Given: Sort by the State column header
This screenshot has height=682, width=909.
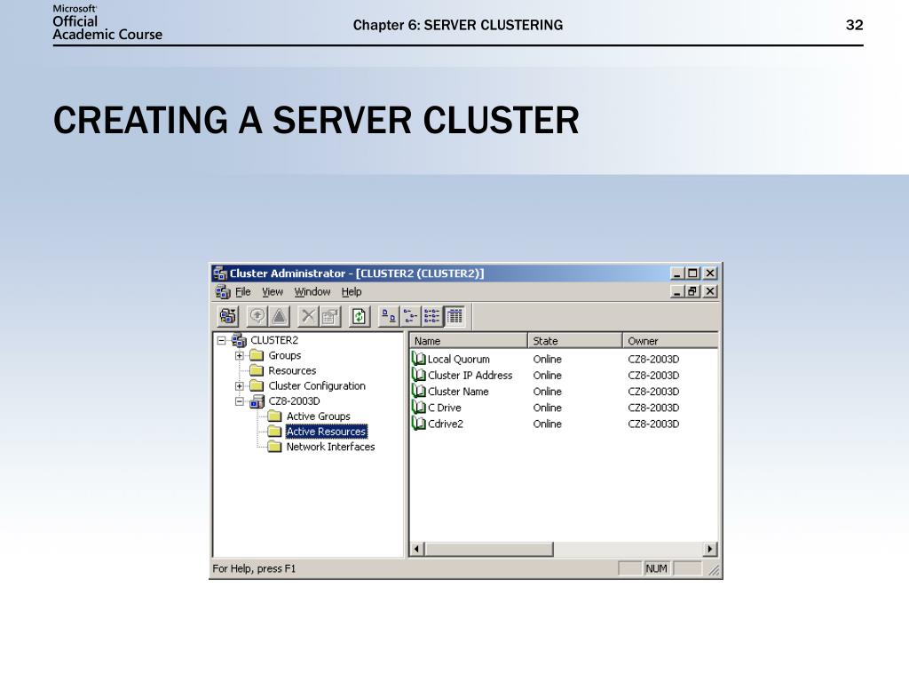Looking at the screenshot, I should 573,341.
